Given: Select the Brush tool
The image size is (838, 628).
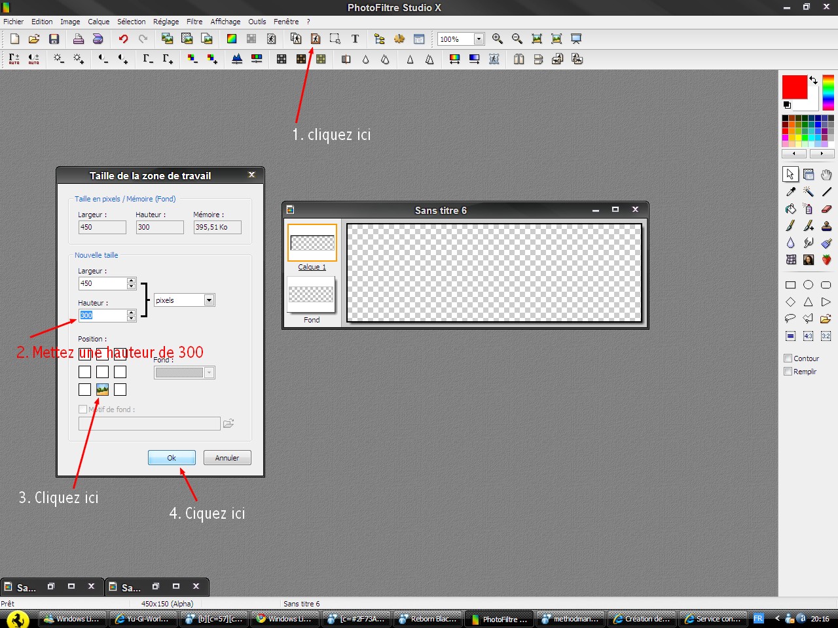Looking at the screenshot, I should pos(791,226).
